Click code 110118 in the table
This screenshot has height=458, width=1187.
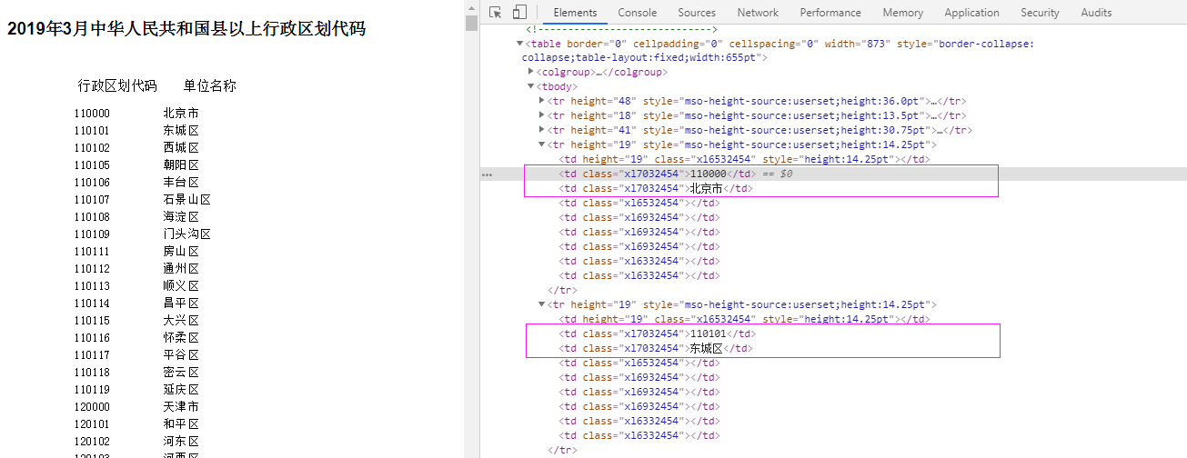pyautogui.click(x=92, y=373)
